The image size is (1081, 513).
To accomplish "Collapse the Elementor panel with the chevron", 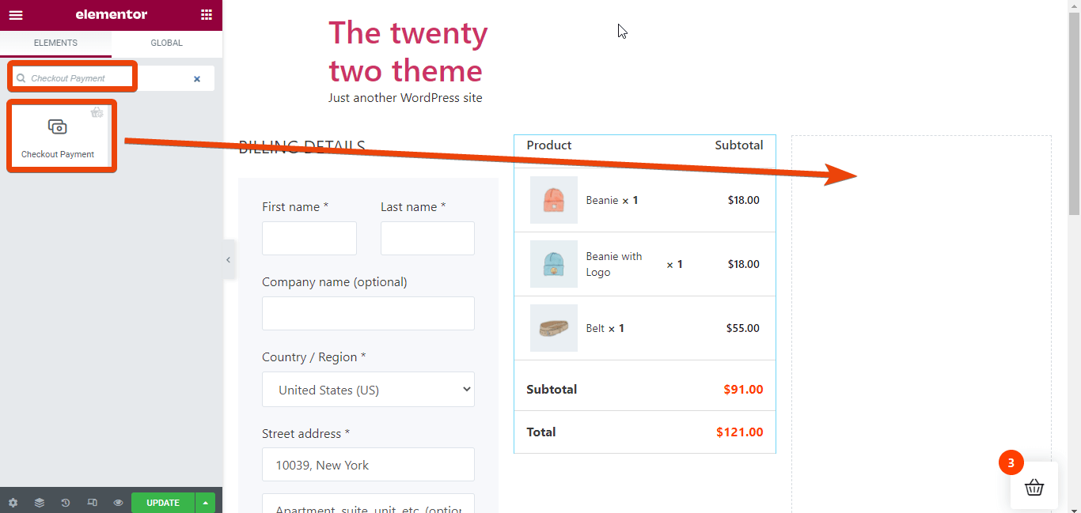I will (x=228, y=259).
